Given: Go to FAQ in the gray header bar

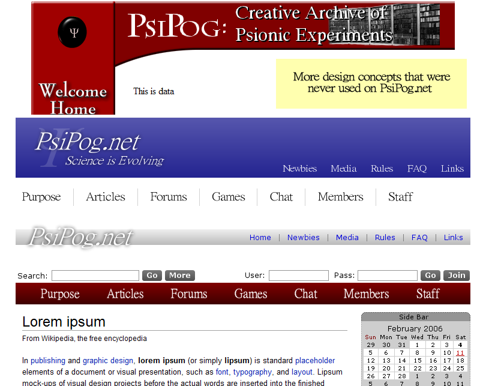Looking at the screenshot, I should coord(419,238).
